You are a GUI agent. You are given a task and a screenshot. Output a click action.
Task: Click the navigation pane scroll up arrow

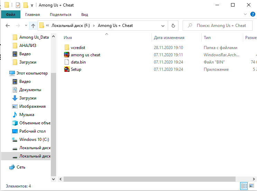(53, 36)
